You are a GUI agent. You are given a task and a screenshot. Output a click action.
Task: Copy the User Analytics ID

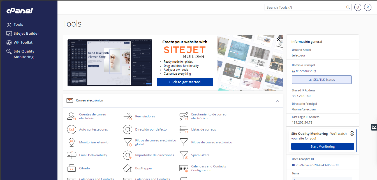point(293,165)
